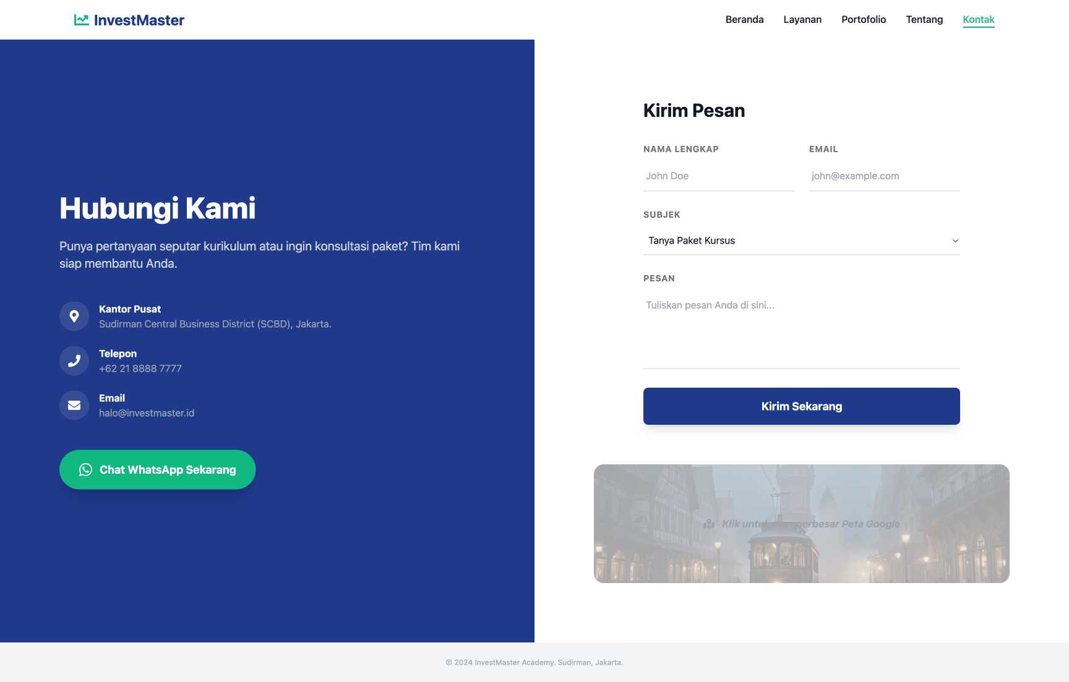Viewport: 1069px width, 682px height.
Task: Open the Layanan page
Action: pos(802,19)
